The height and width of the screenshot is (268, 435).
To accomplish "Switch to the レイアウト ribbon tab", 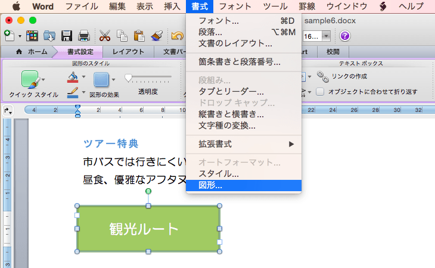I will coord(128,52).
